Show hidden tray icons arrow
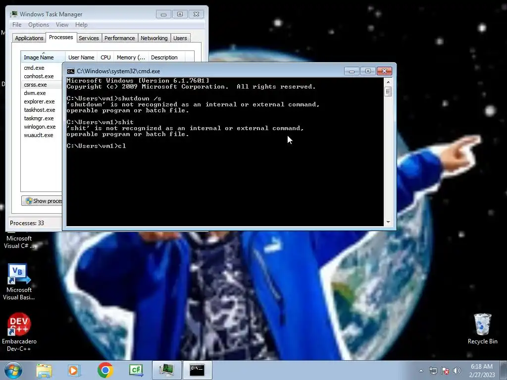The width and height of the screenshot is (507, 380). point(421,371)
